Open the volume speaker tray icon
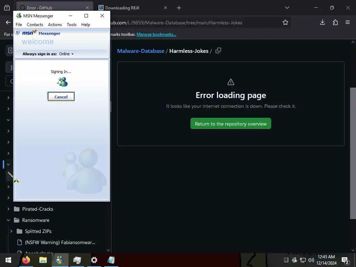 pyautogui.click(x=311, y=260)
